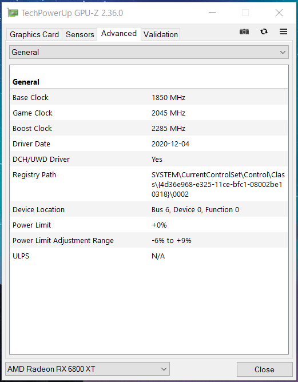Viewport: 298px width, 382px height.
Task: Click the General section header
Action: point(26,82)
